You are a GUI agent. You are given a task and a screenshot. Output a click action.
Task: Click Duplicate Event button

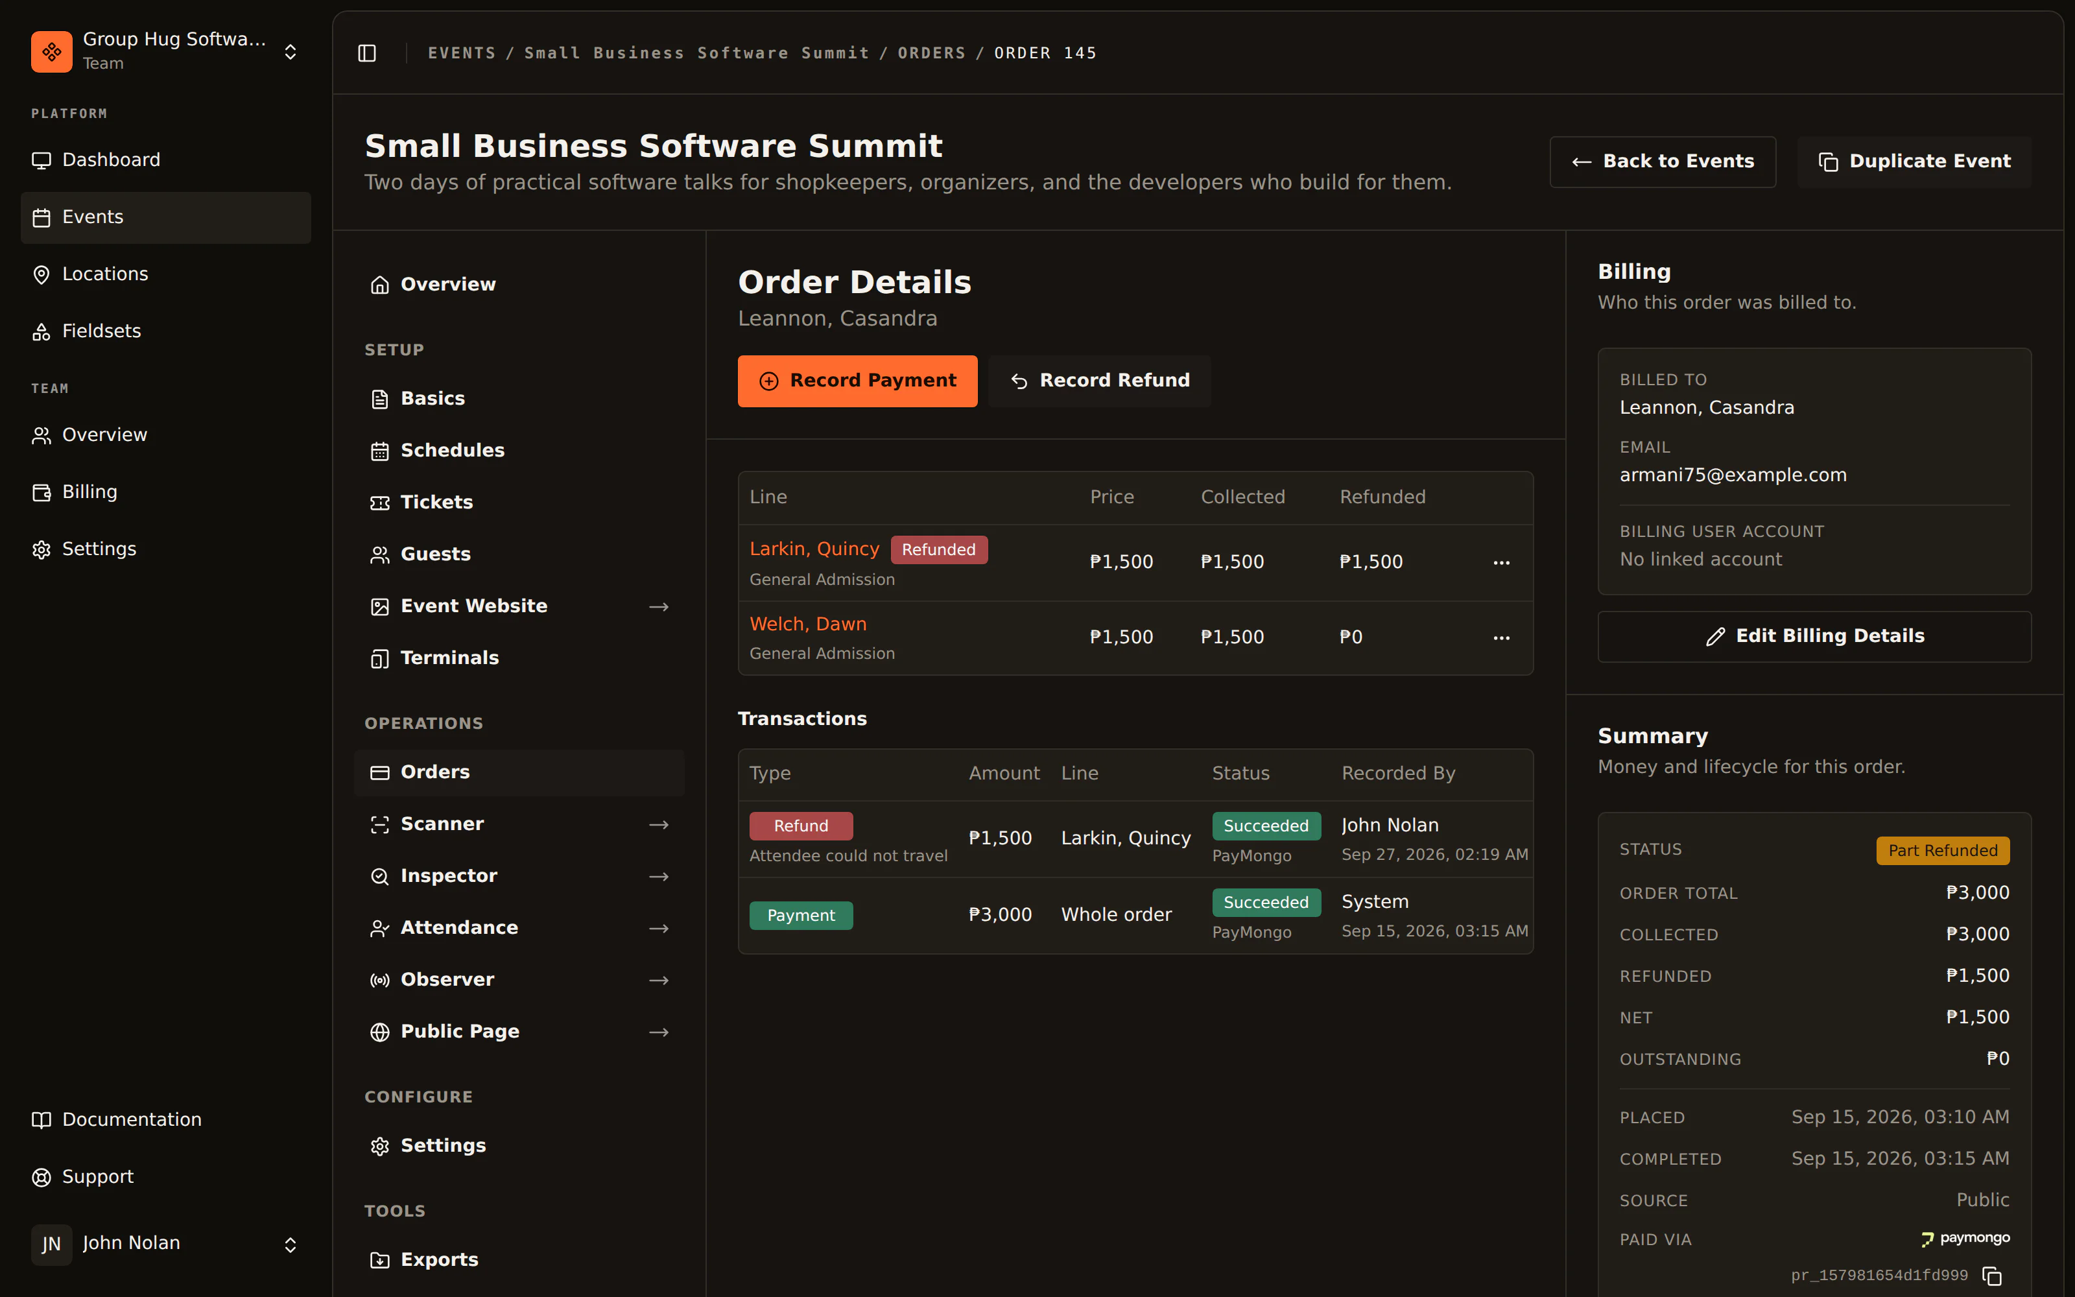tap(1915, 161)
